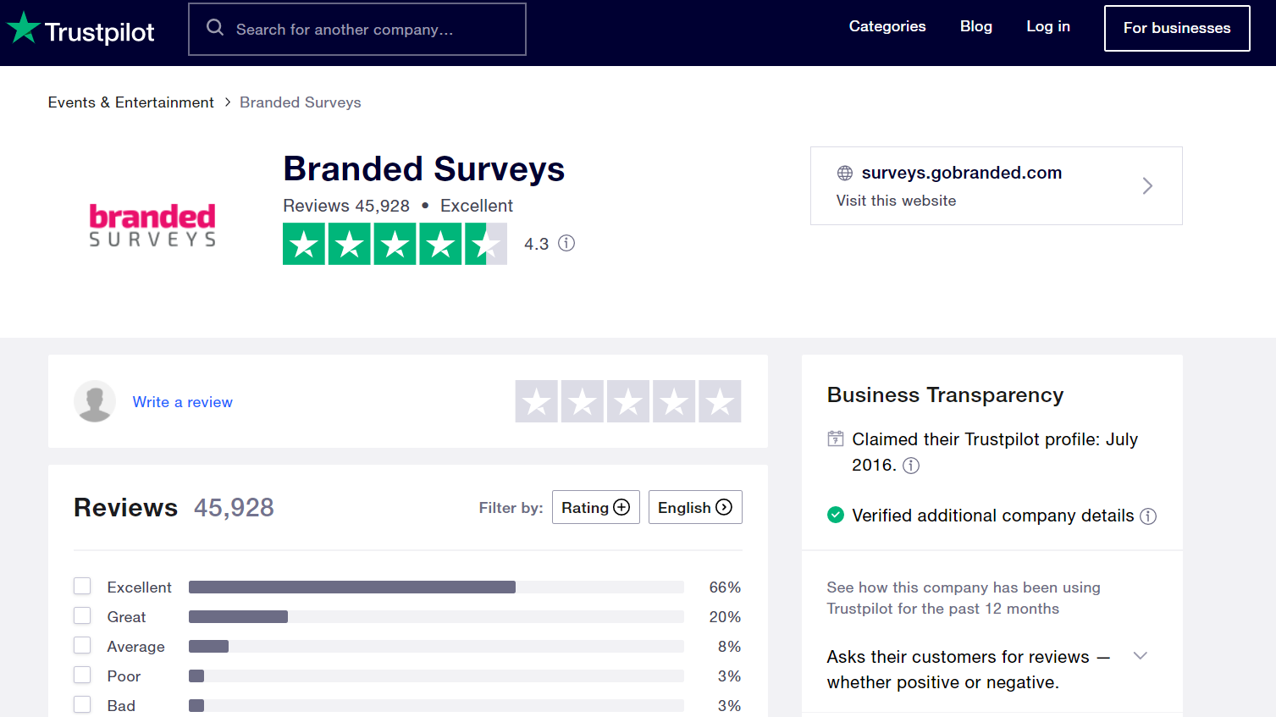Click the Write a review link
This screenshot has height=717, width=1276.
click(183, 402)
